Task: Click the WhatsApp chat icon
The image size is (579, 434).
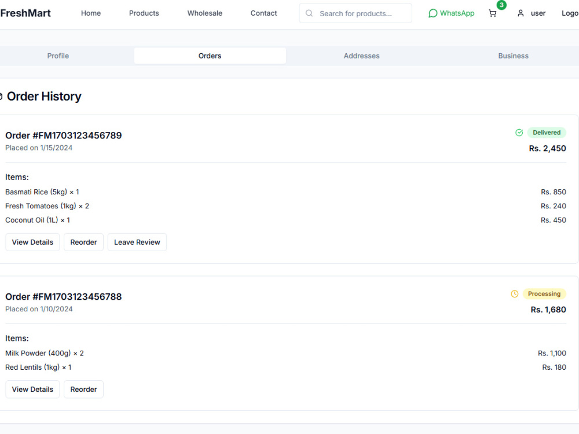Action: tap(433, 13)
